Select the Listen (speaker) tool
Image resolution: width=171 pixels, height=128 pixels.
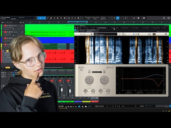tap(64, 18)
